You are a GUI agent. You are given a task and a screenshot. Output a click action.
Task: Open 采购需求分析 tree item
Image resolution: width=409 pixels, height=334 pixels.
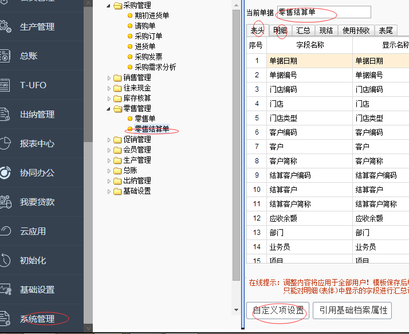tap(155, 67)
